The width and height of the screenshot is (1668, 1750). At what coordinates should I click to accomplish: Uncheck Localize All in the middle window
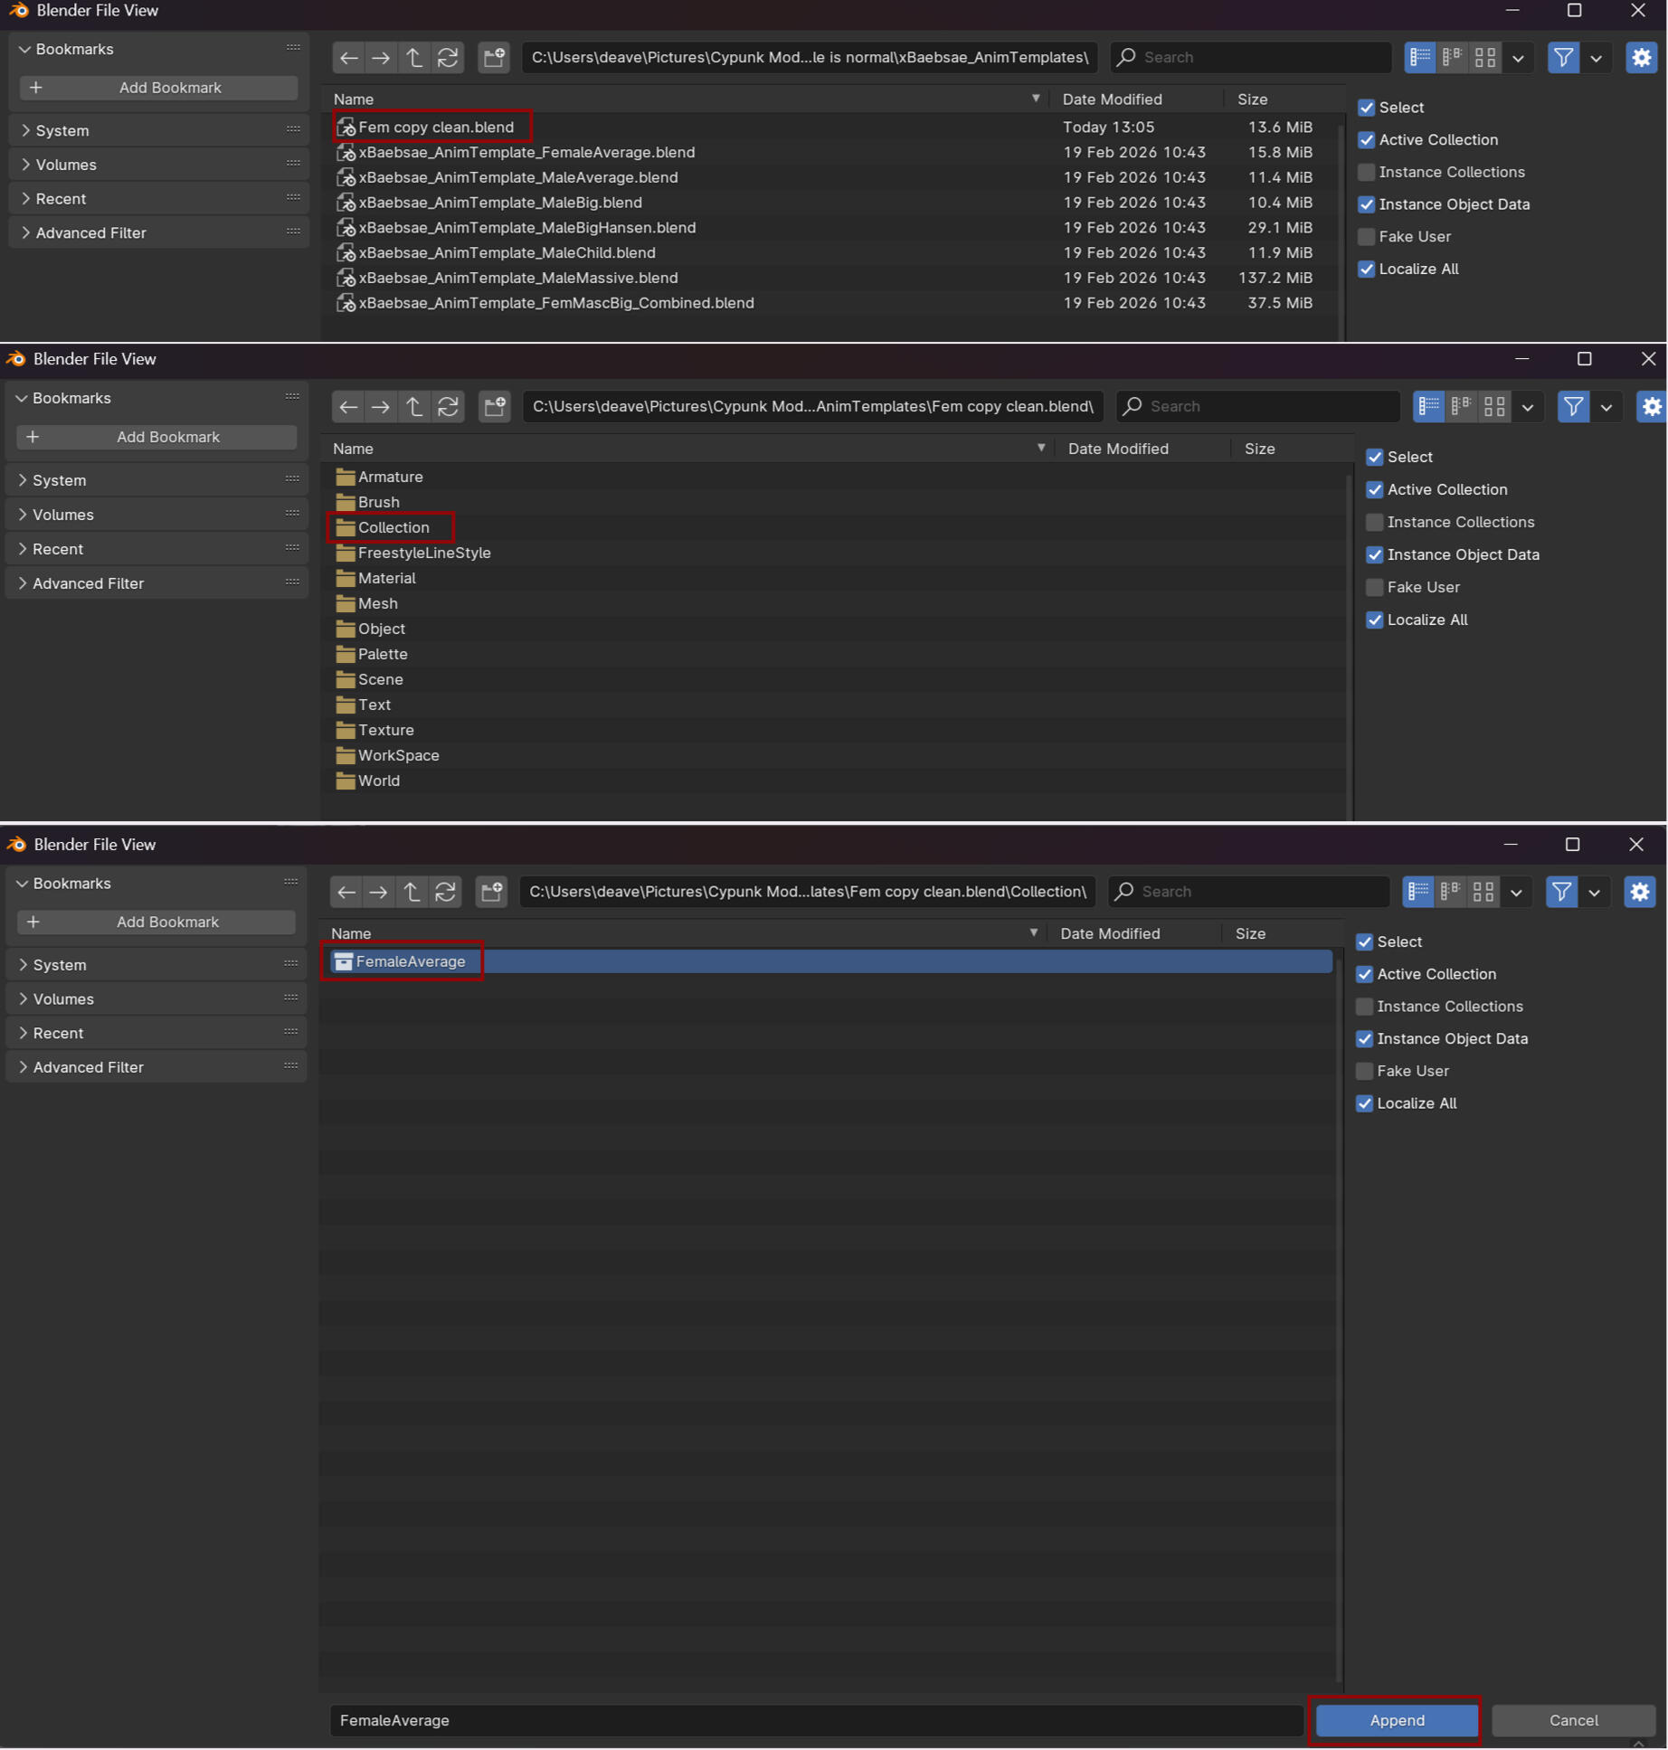point(1374,620)
